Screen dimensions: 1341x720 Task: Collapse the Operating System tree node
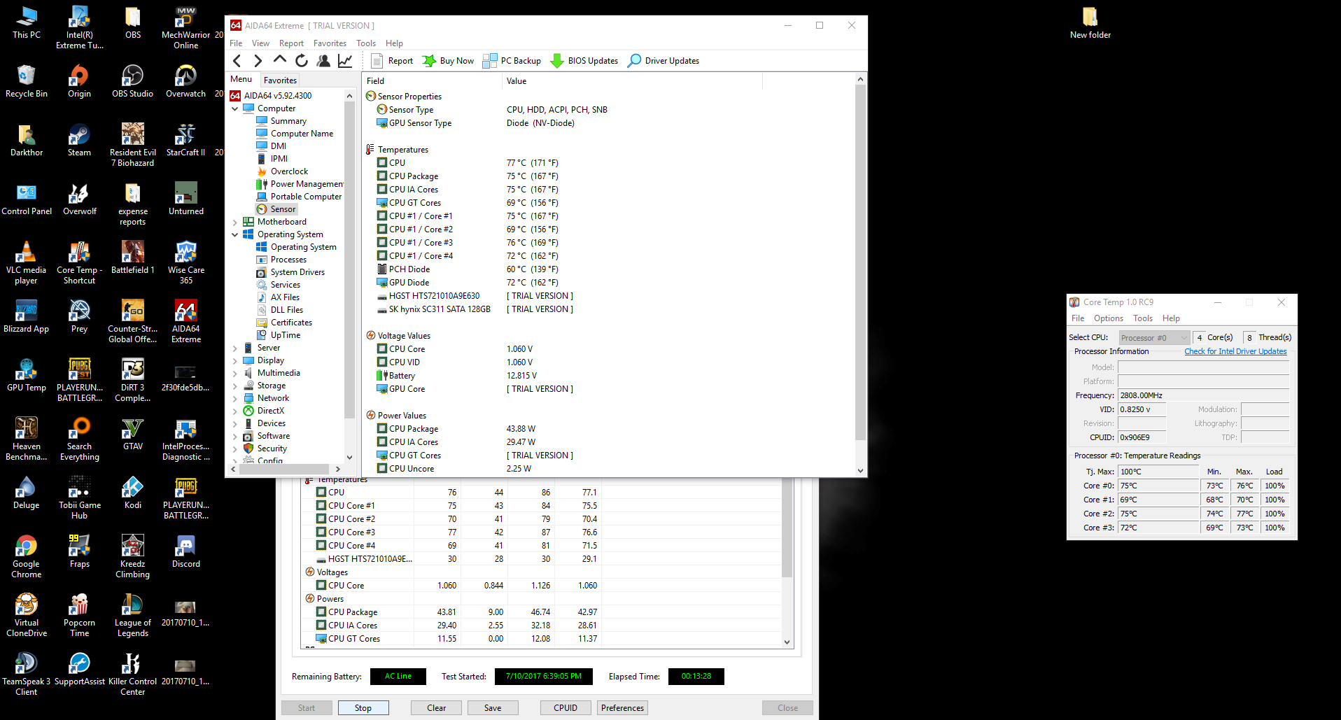tap(235, 234)
